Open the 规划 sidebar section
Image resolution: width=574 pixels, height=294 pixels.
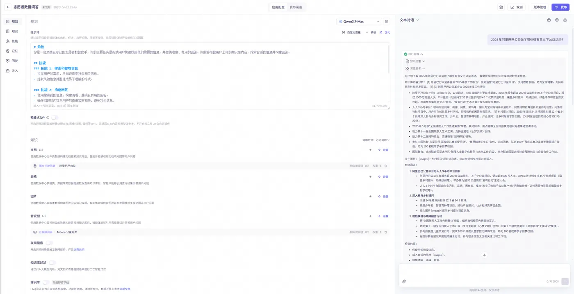pyautogui.click(x=12, y=21)
